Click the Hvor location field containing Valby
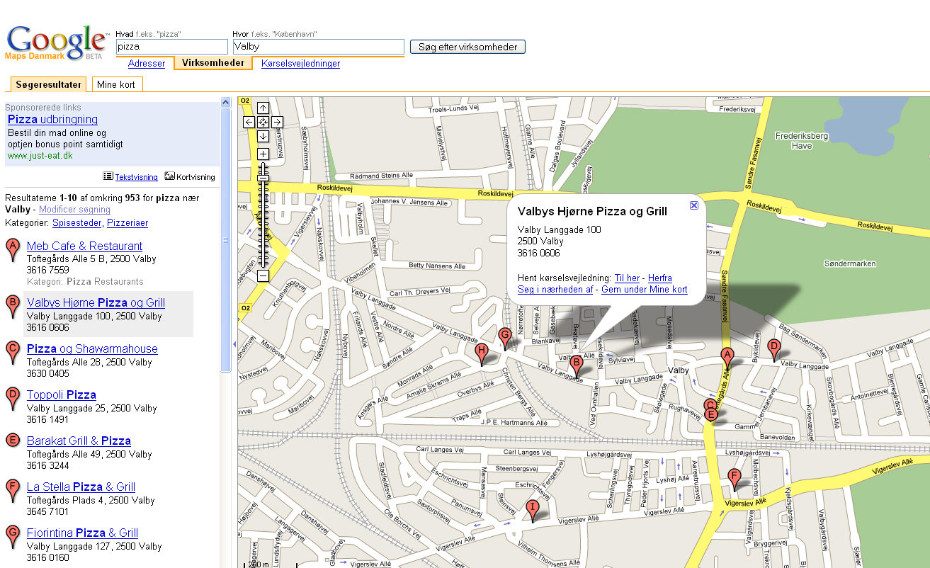 (318, 47)
